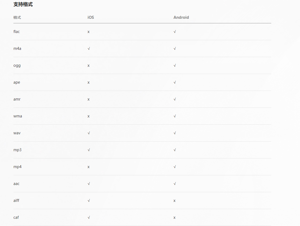
Task: Select the iOS x mark for ogg
Action: tap(88, 66)
